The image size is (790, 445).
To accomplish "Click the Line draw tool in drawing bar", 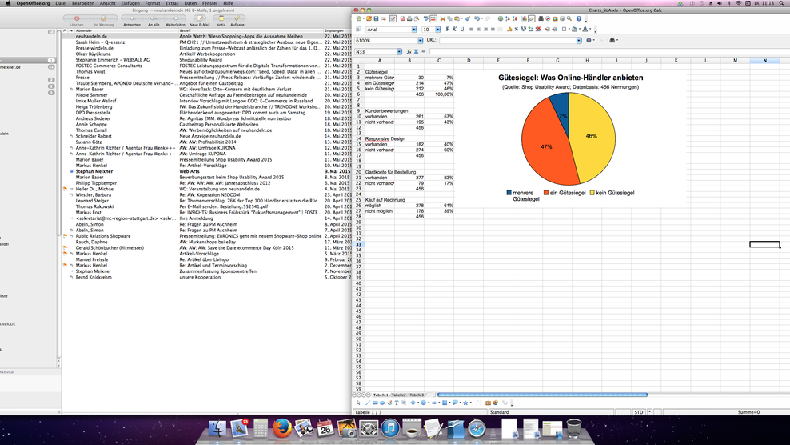I will 368,403.
